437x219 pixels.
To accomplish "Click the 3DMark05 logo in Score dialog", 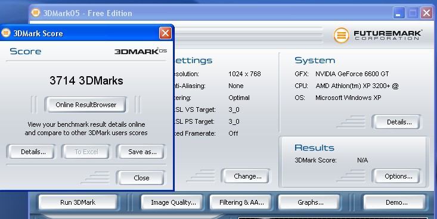I will pyautogui.click(x=141, y=51).
